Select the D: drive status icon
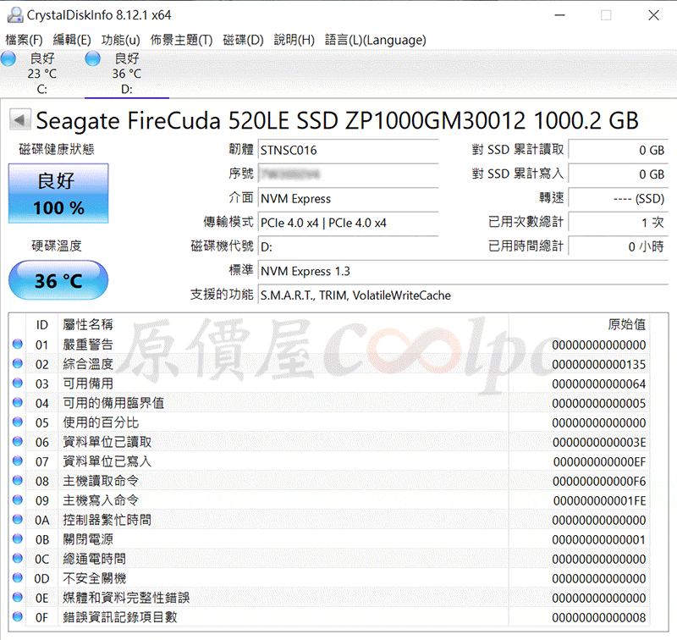 [x=92, y=58]
